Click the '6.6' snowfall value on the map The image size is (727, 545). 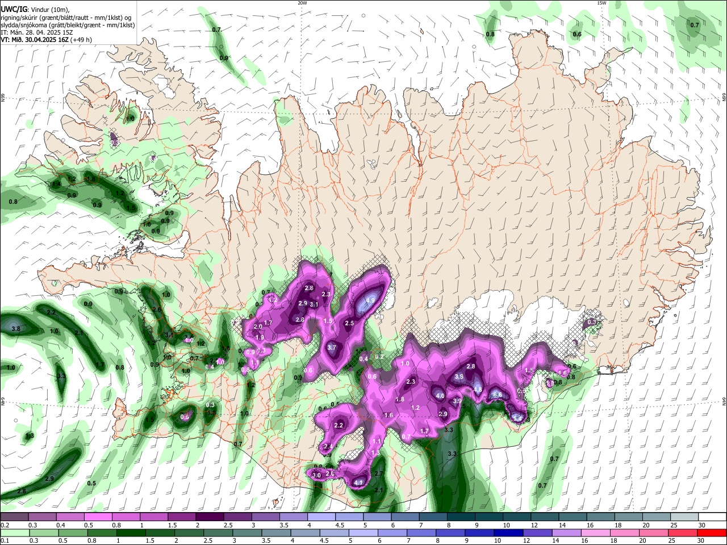pyautogui.click(x=497, y=395)
